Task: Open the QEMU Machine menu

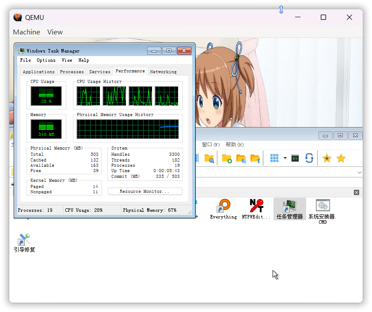Action: 27,32
